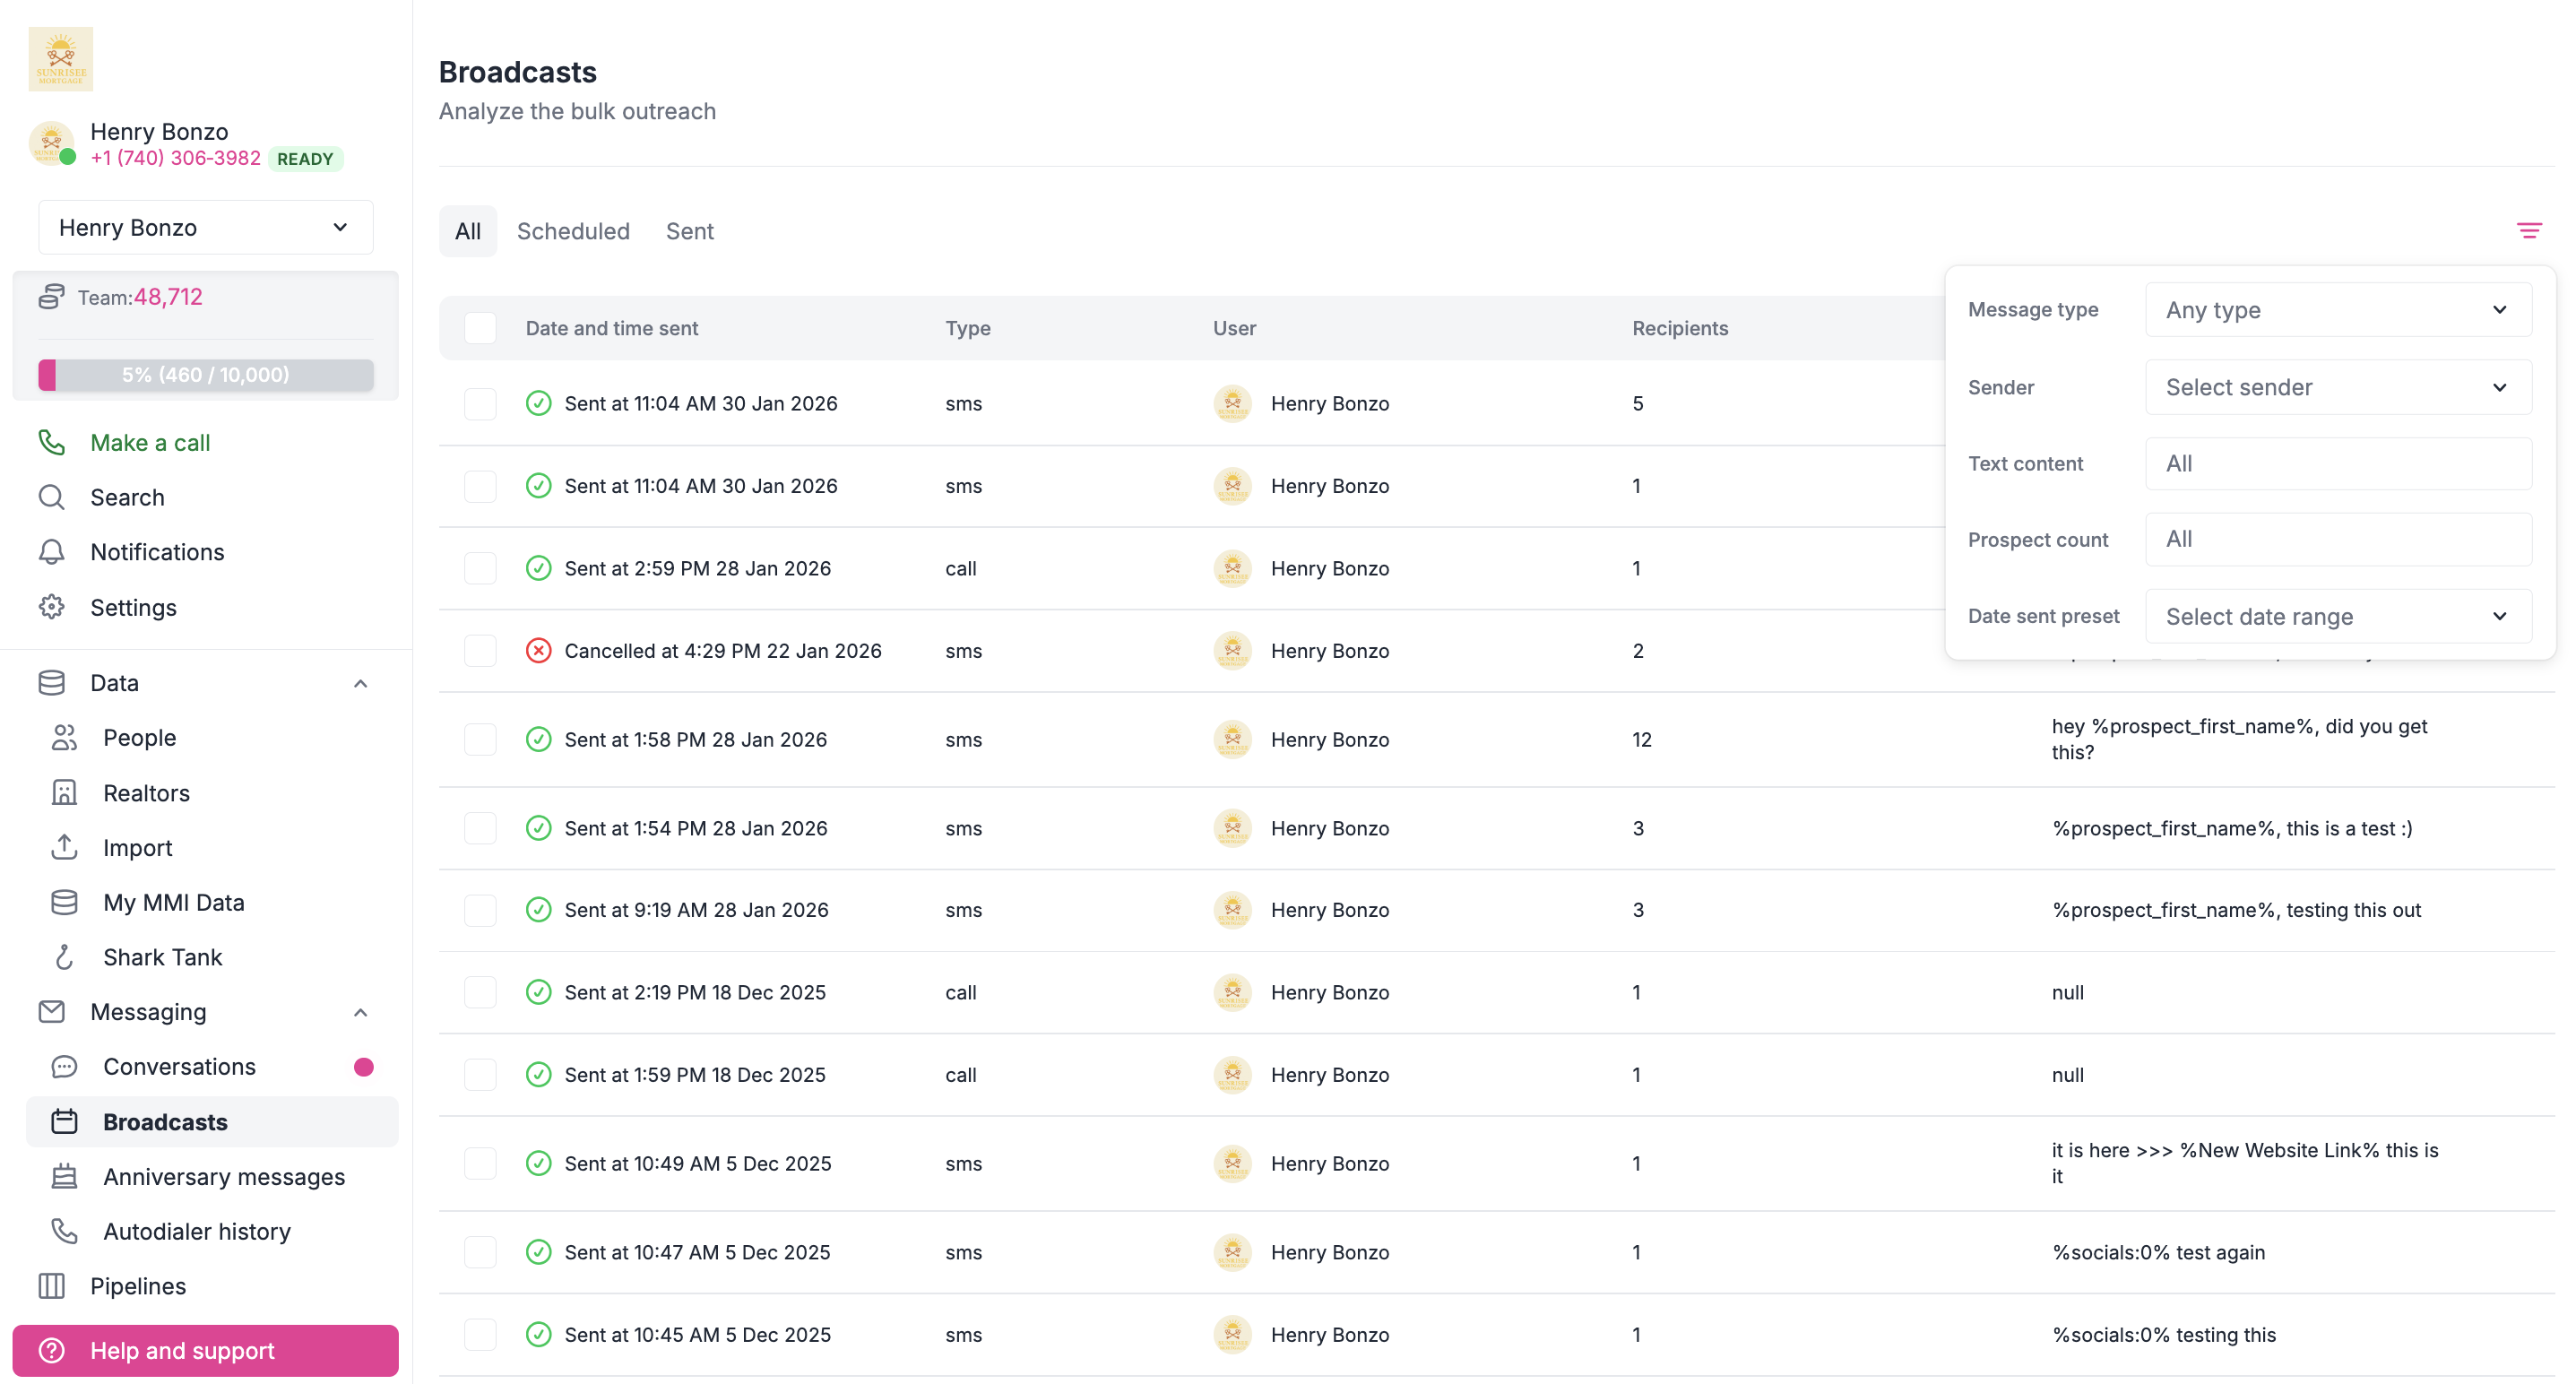Click the Recipients column header
This screenshot has width=2576, height=1384.
pos(1680,328)
